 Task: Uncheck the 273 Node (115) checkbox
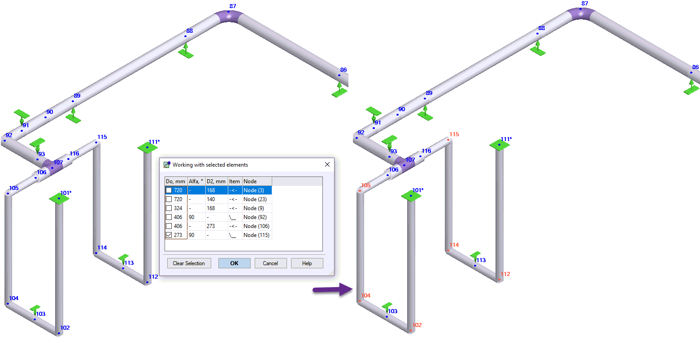pos(169,235)
